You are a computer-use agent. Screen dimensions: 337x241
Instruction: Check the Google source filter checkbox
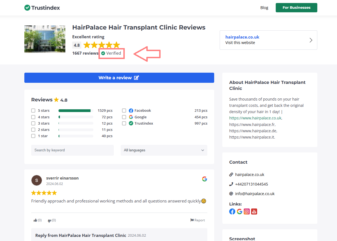(124, 117)
